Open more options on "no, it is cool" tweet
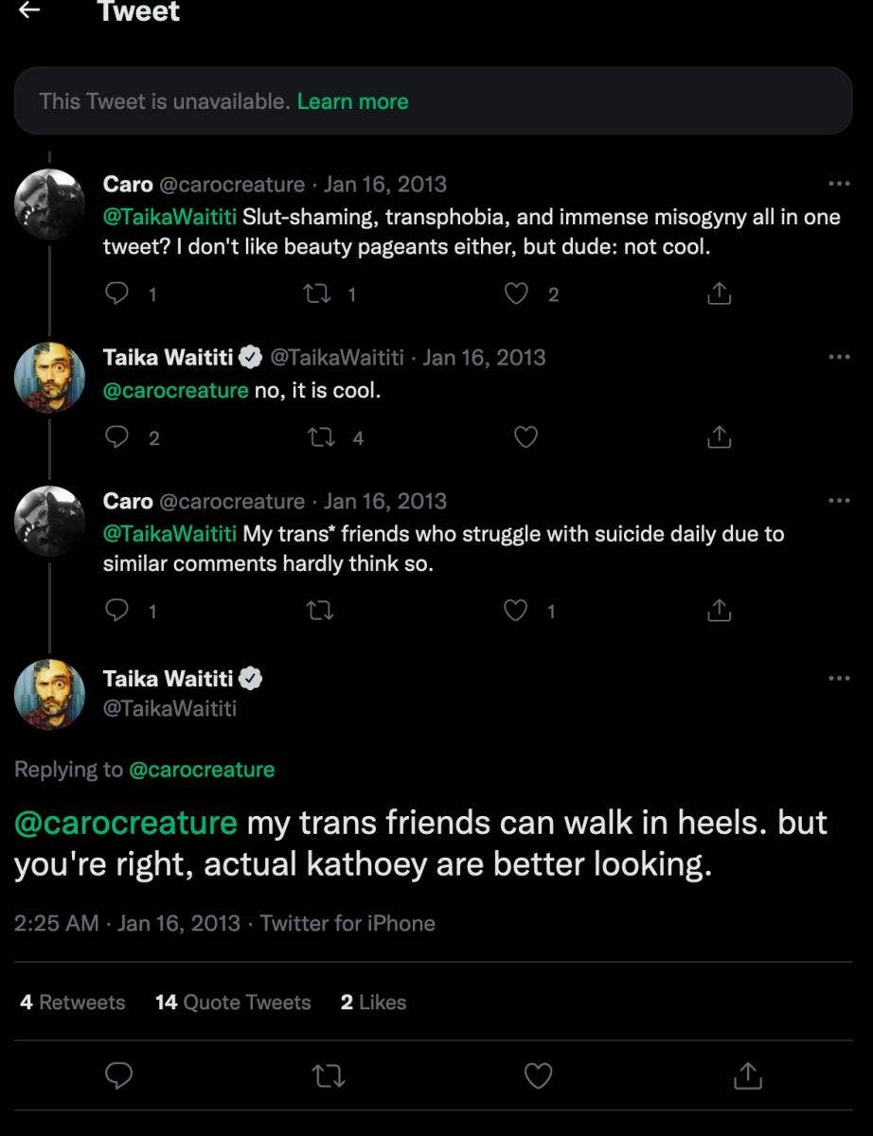The image size is (873, 1136). [838, 357]
